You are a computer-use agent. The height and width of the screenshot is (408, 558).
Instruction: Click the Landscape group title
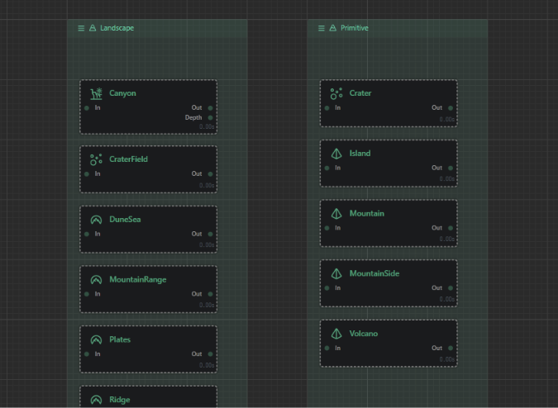117,28
